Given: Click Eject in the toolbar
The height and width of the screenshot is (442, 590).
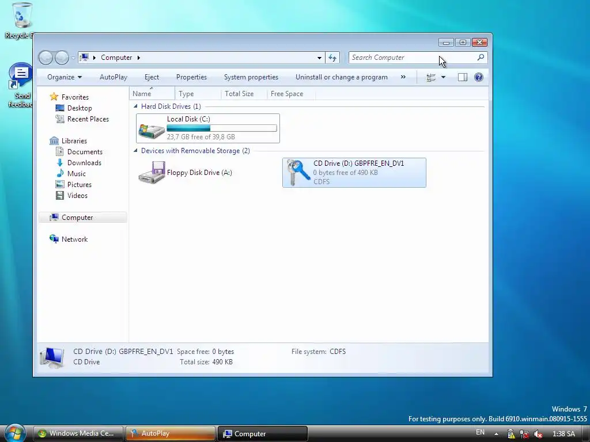Looking at the screenshot, I should coord(152,77).
